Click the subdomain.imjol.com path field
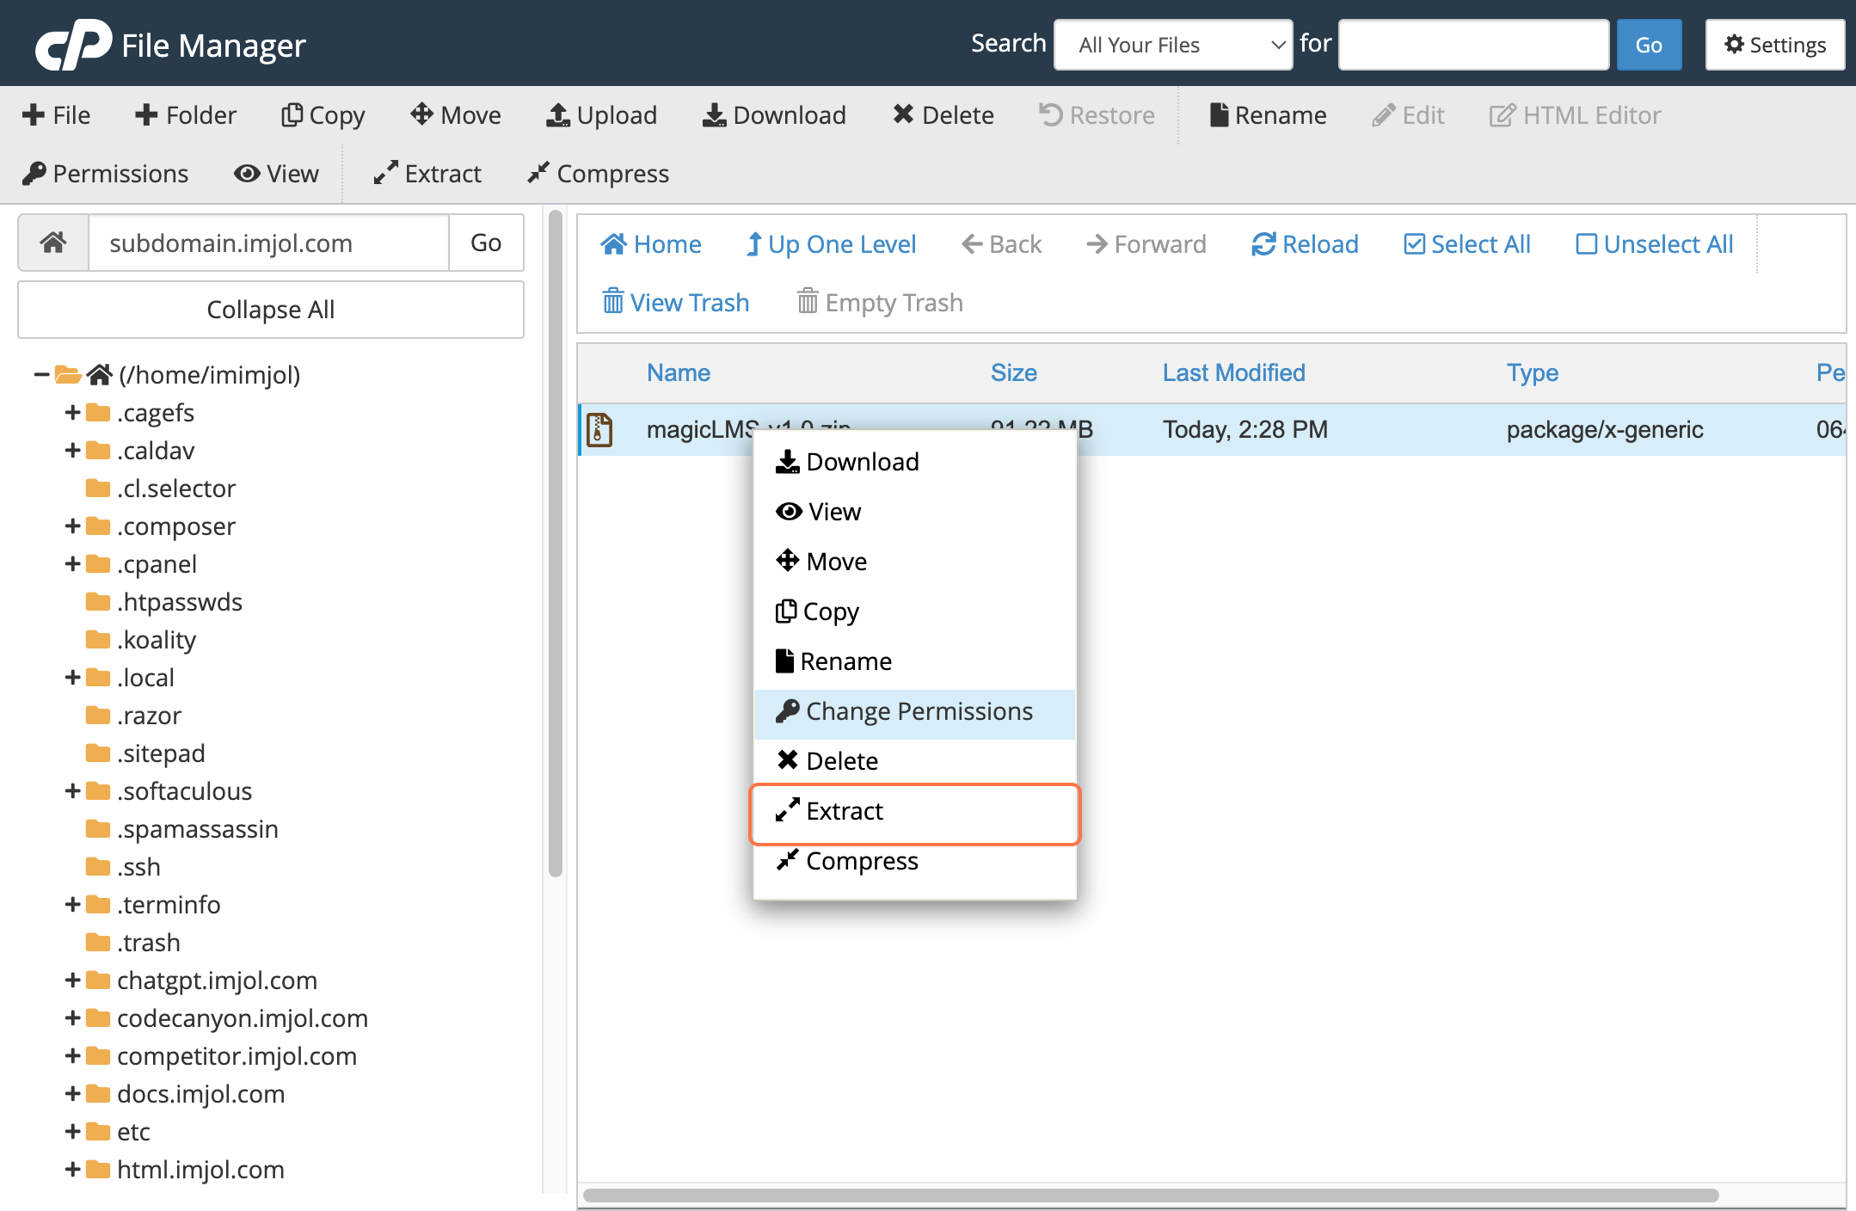This screenshot has width=1856, height=1211. pyautogui.click(x=268, y=243)
